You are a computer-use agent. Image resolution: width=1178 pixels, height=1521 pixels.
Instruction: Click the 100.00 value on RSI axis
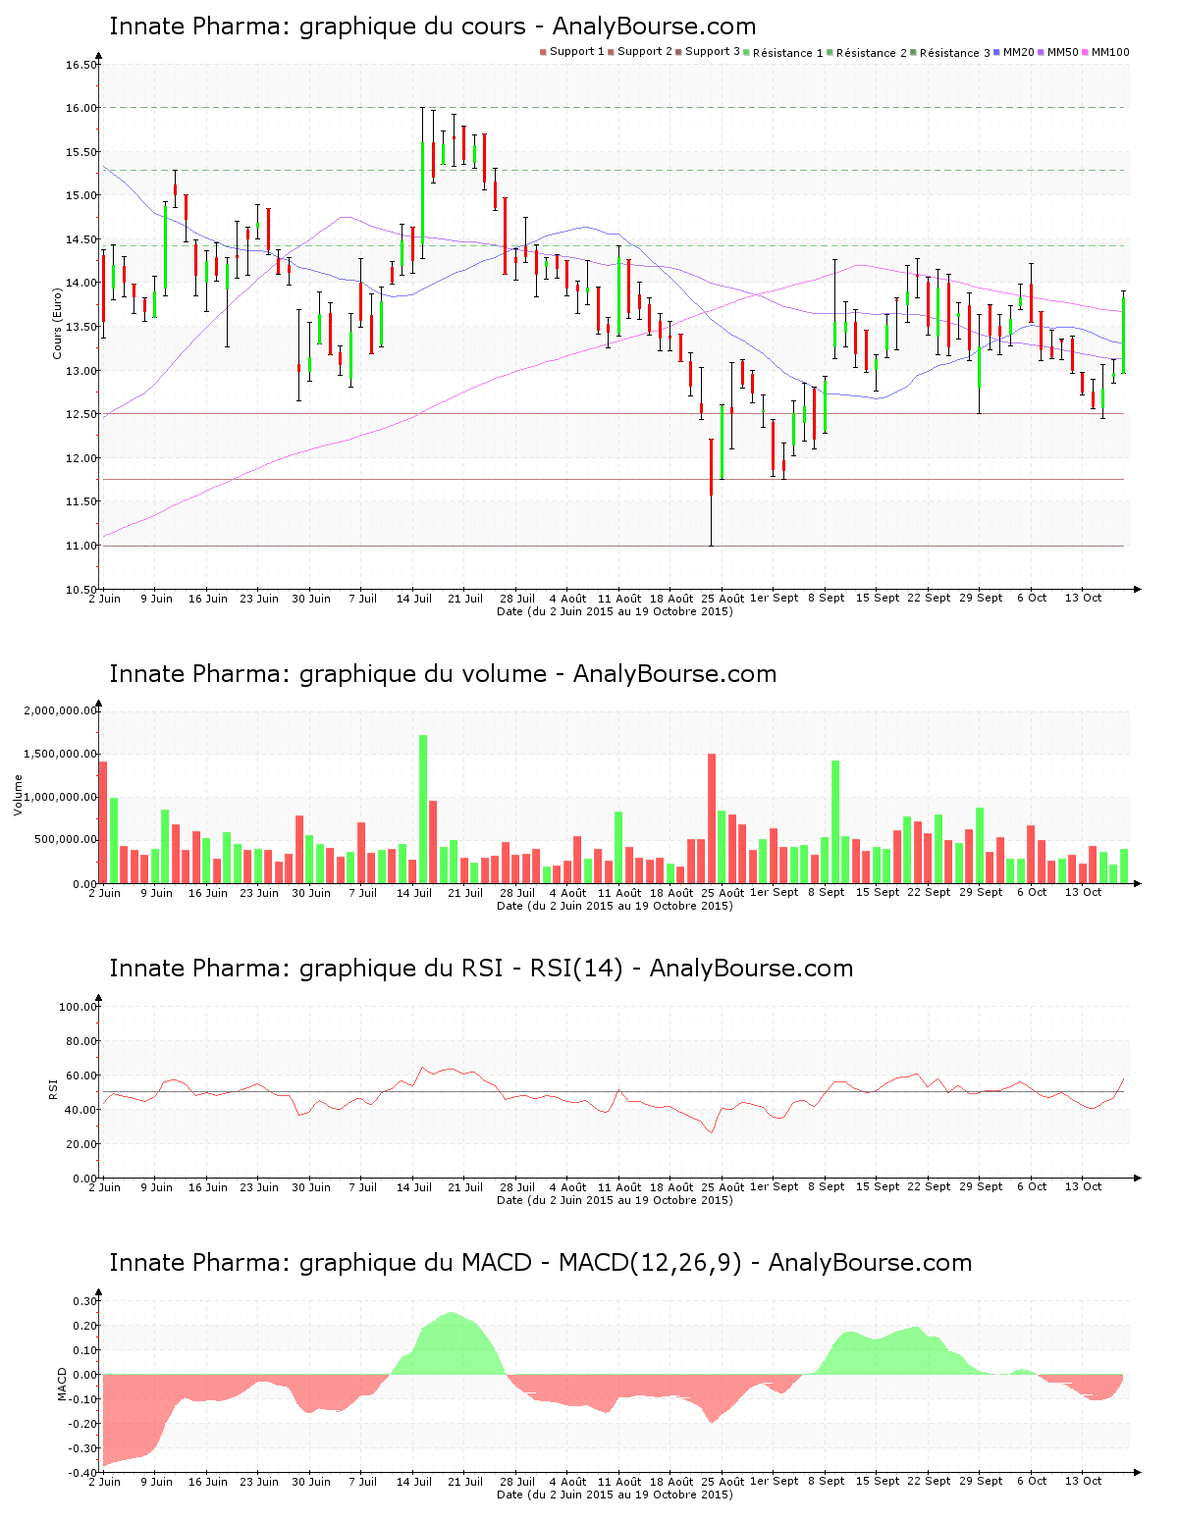tap(79, 1008)
